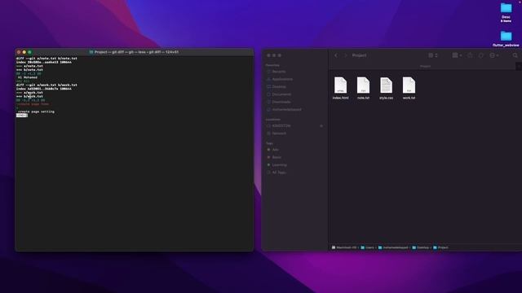Click the "create page setting" terminal line
This screenshot has height=293, width=522.
click(36, 112)
